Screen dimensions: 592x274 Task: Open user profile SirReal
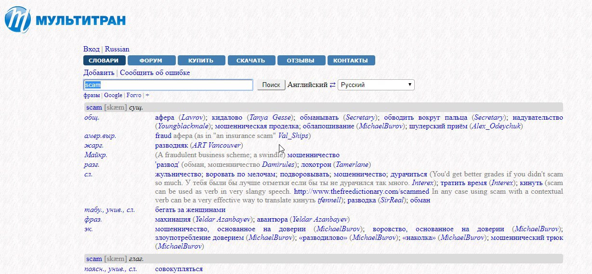[392, 200]
